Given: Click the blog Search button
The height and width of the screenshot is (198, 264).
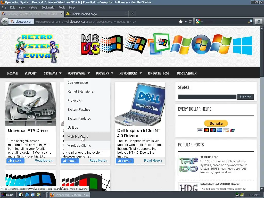Looking at the screenshot, I should tap(245, 97).
